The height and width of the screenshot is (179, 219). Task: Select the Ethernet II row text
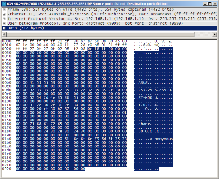pos(112,14)
